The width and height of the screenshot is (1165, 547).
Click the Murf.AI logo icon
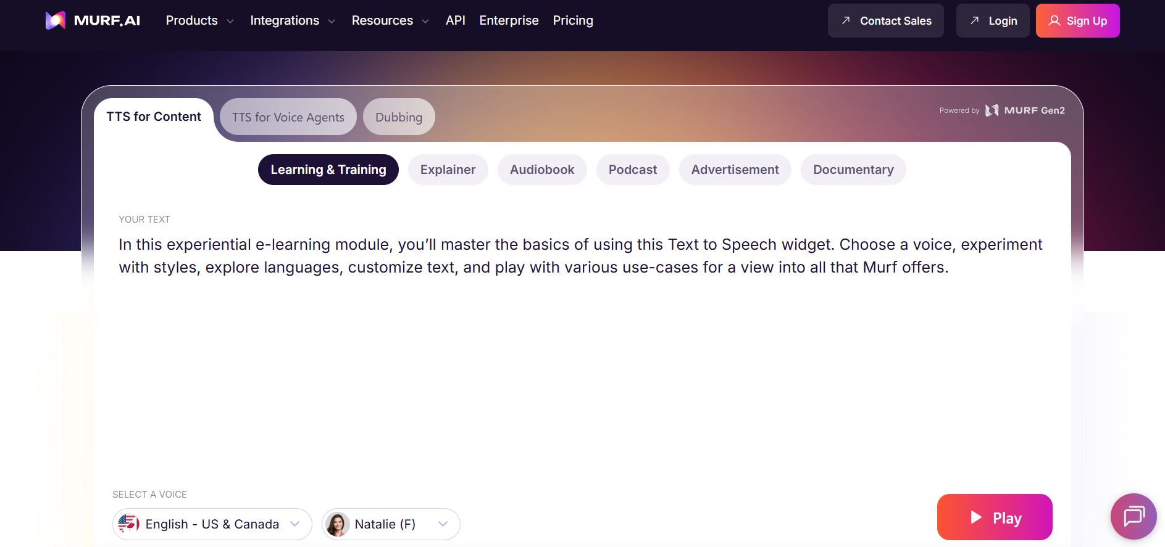click(x=56, y=20)
